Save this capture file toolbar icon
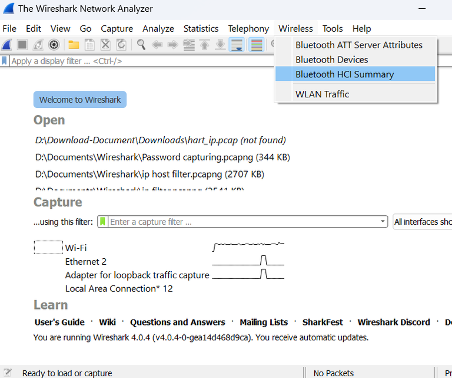Viewport: 452px width, 378px height. (89, 45)
